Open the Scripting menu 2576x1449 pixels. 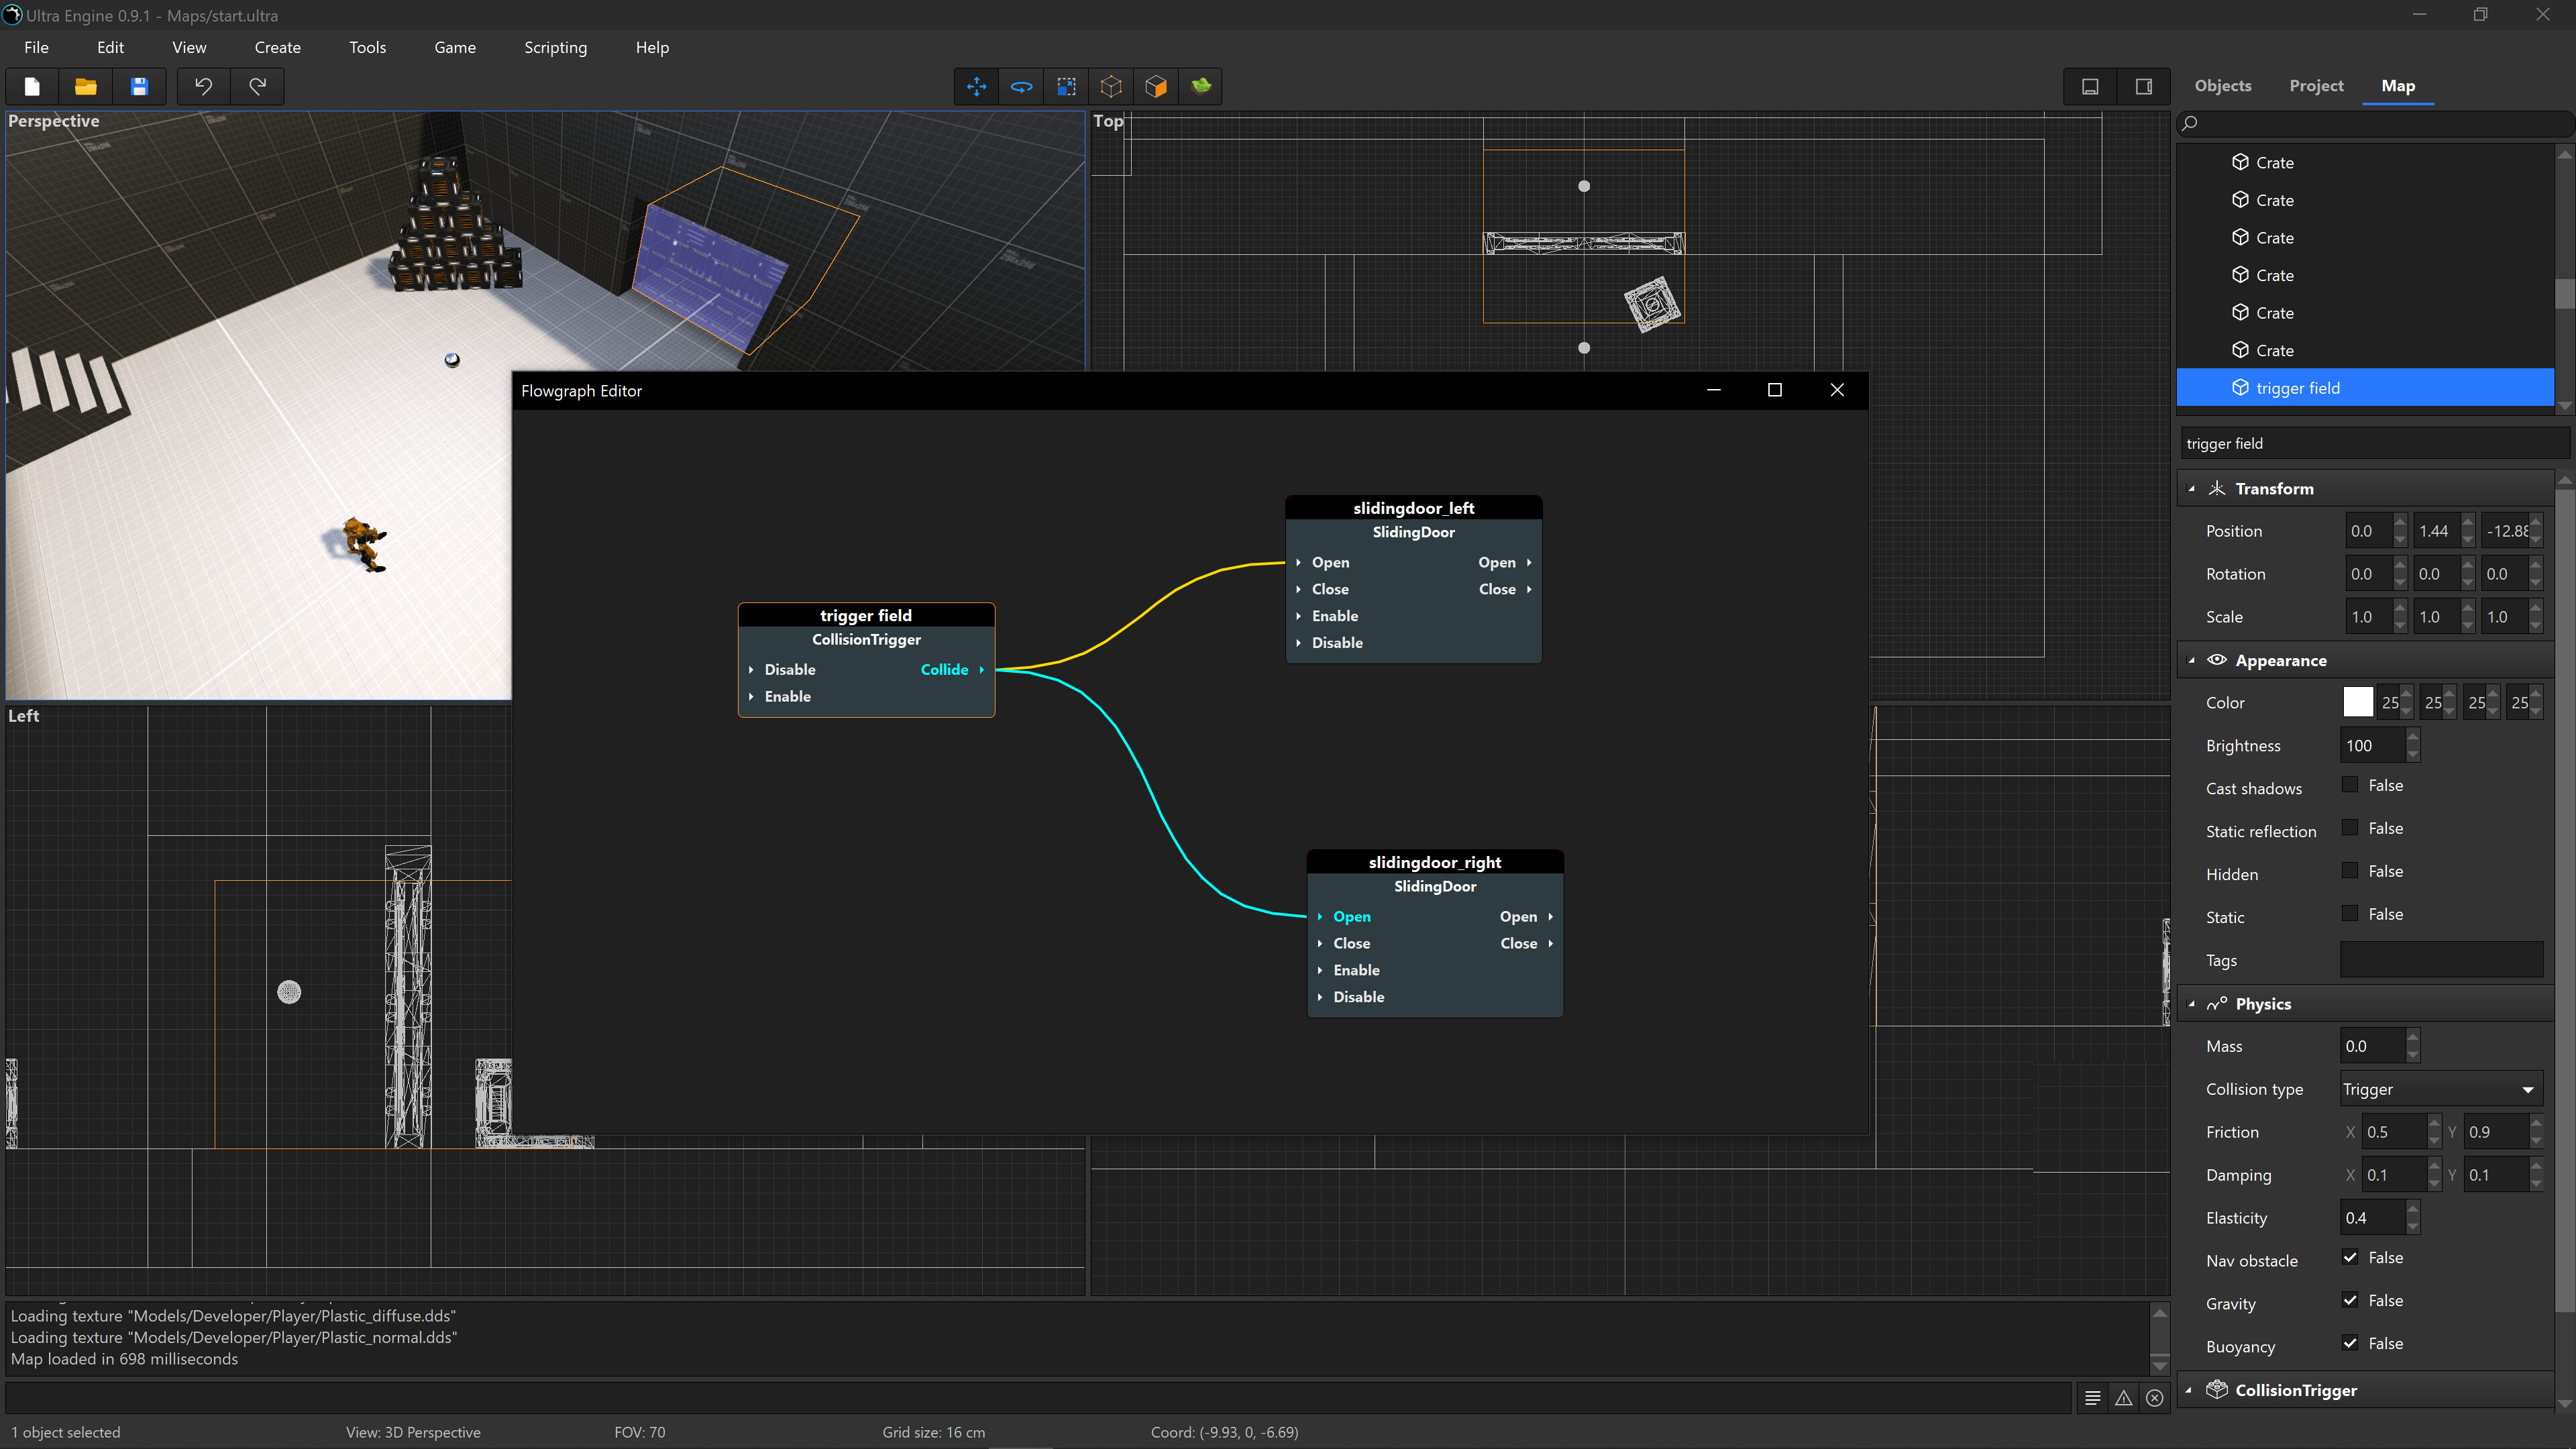(x=555, y=47)
